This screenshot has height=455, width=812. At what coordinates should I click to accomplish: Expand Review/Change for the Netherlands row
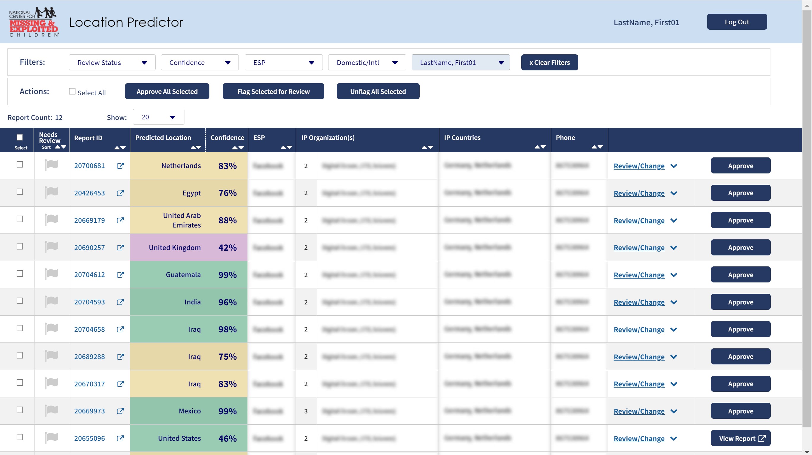(645, 166)
